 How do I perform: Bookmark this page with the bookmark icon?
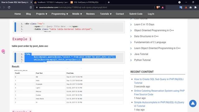click(31, 7)
